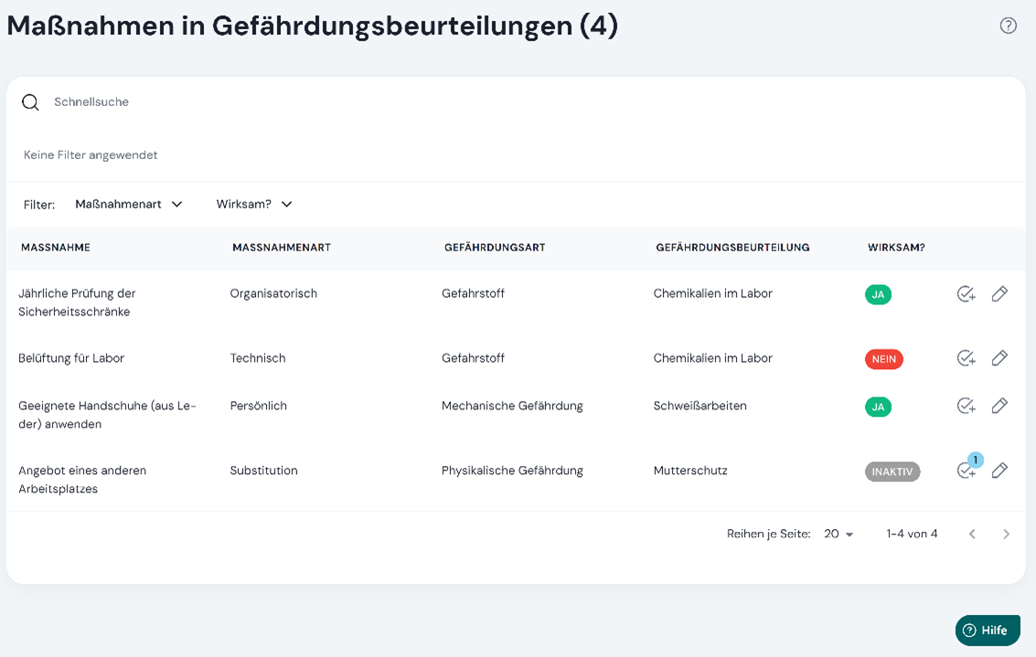The width and height of the screenshot is (1036, 657).
Task: Click the NEIN badge for Belüftung für Labor
Action: (x=883, y=359)
